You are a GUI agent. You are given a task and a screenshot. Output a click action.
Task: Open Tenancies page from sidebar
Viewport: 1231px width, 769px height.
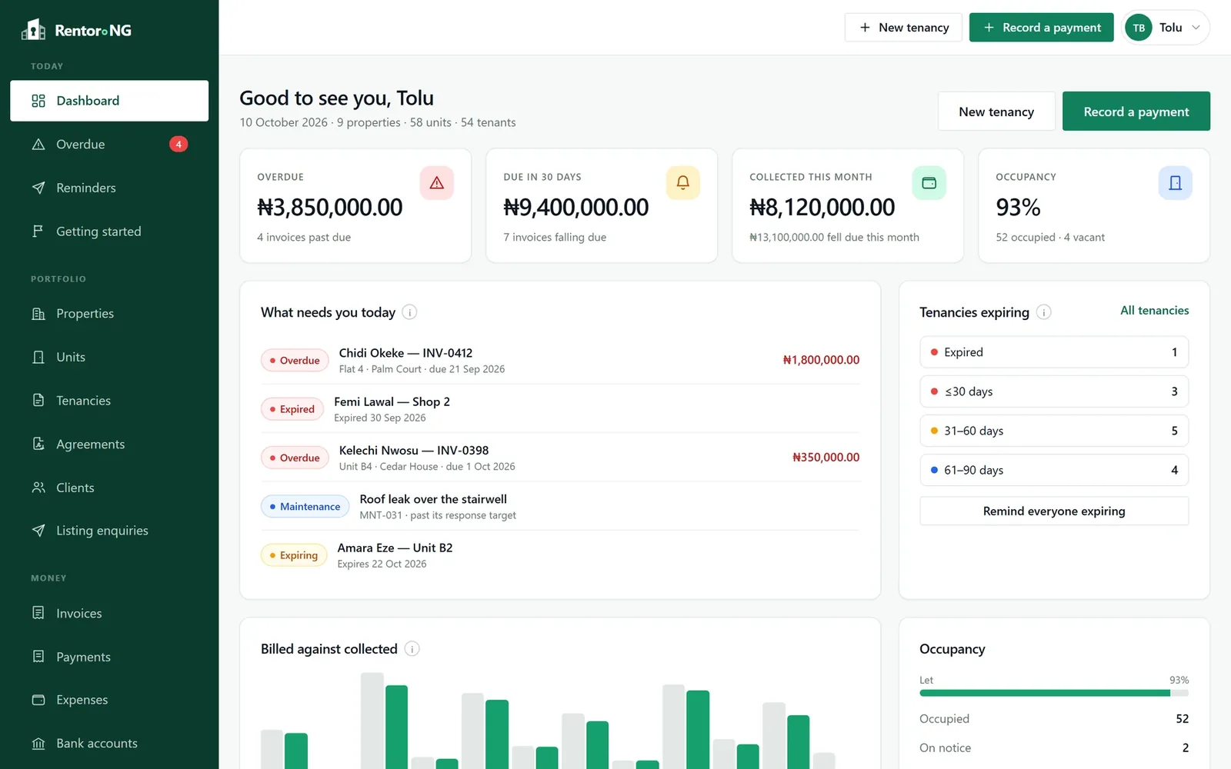pyautogui.click(x=109, y=401)
